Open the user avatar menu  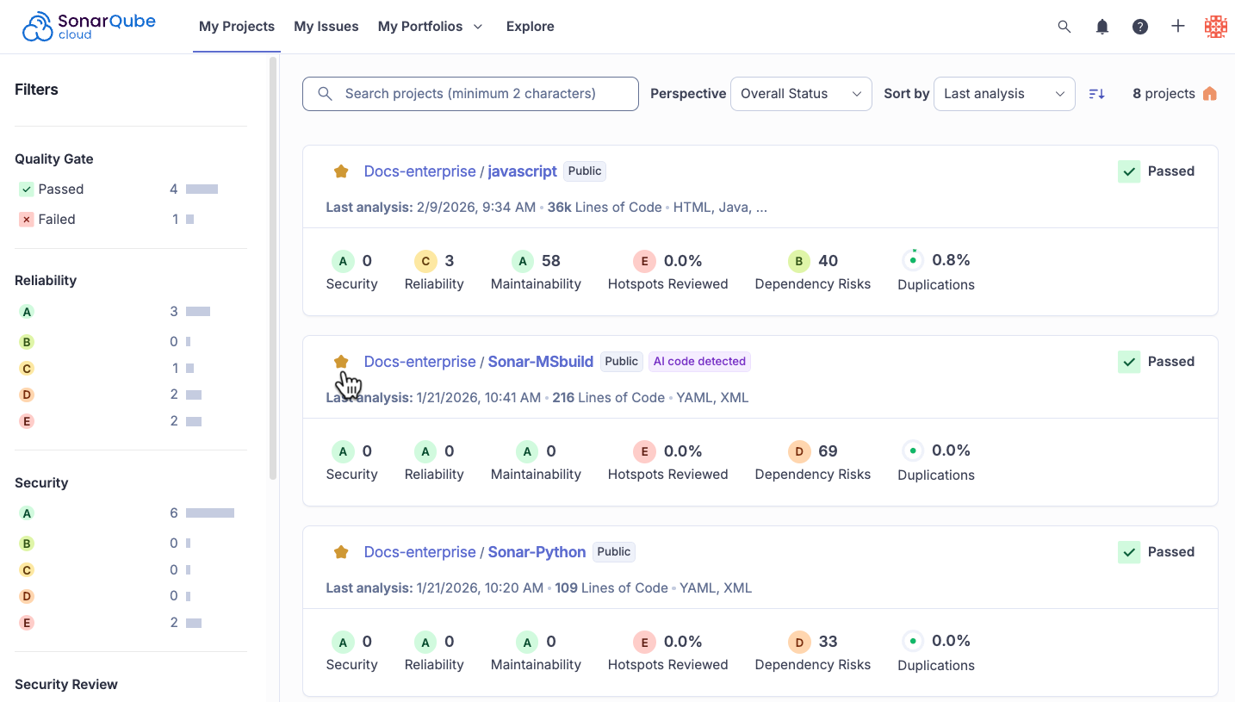[x=1215, y=27]
